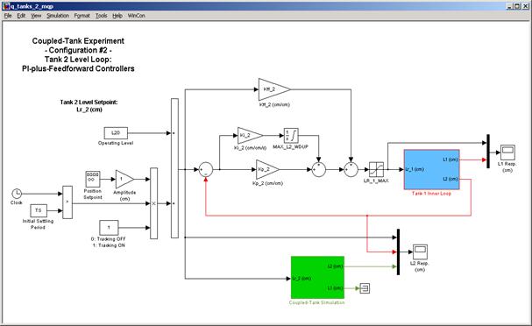Click the Kff_2 feedforward gain block

273,89
